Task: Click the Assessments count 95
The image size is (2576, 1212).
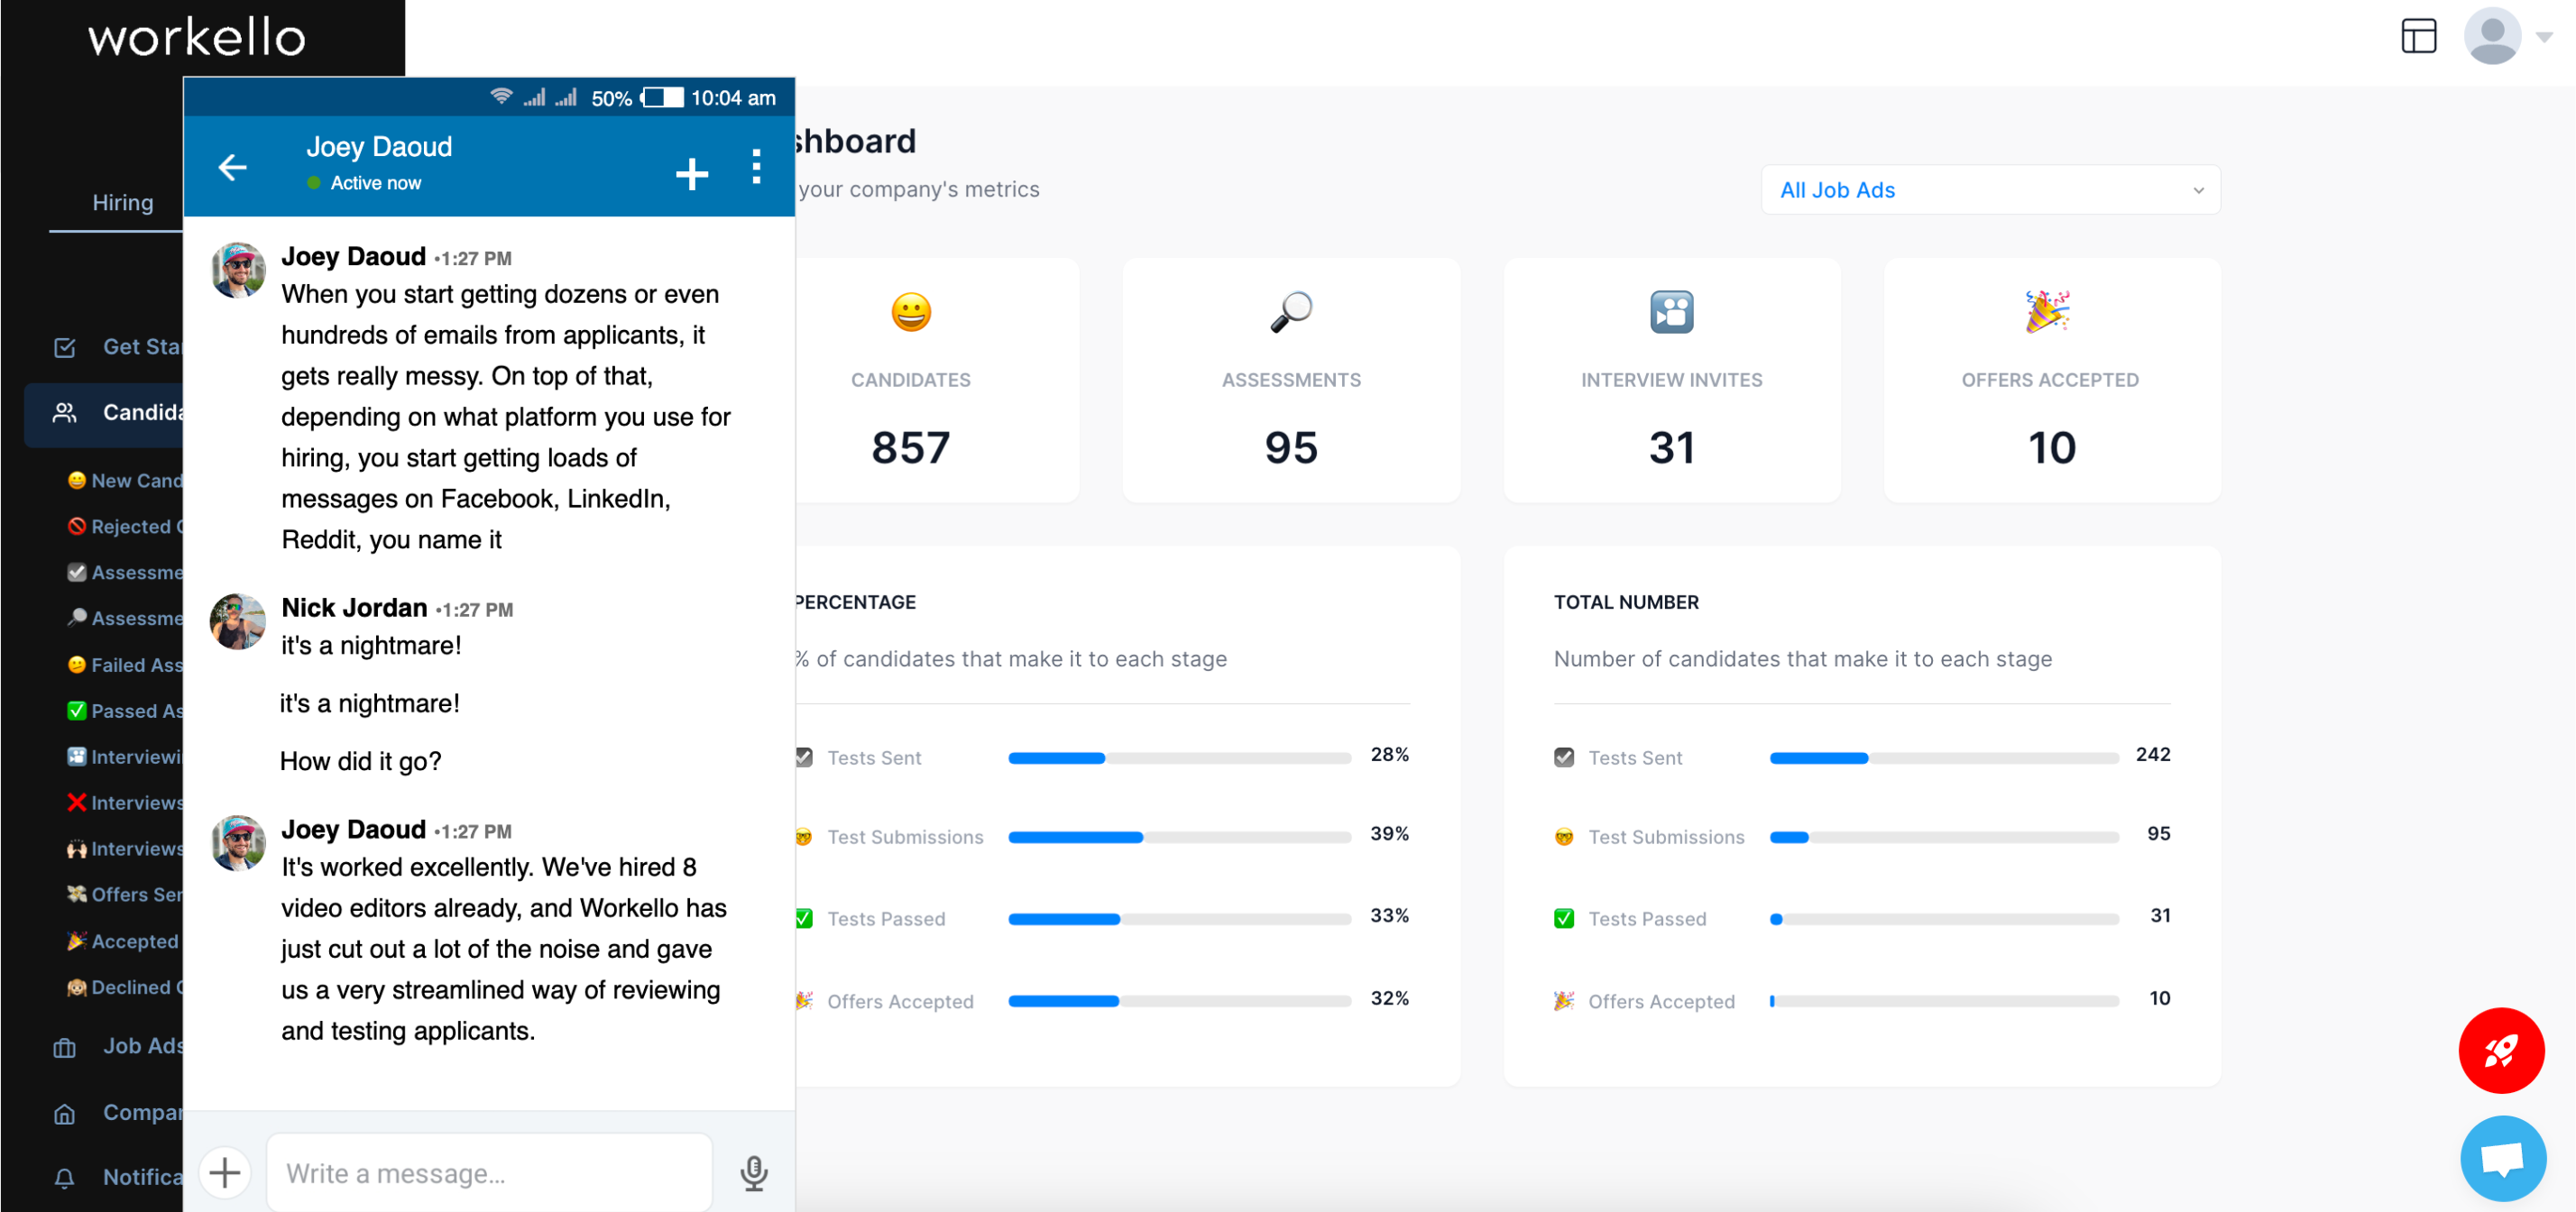Action: pos(1291,446)
